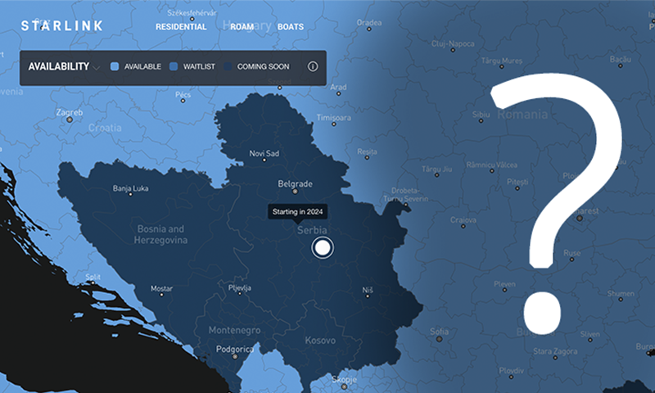Click the Banja Luka city marker
This screenshot has height=393, width=655.
tap(130, 194)
